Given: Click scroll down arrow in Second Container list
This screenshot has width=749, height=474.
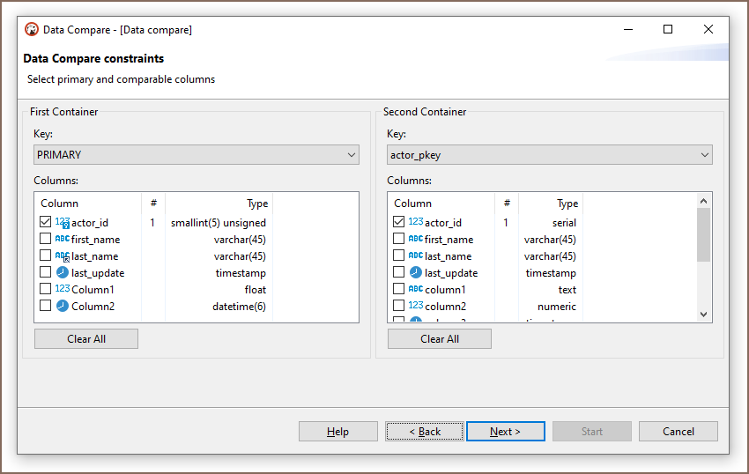Looking at the screenshot, I should tap(703, 315).
